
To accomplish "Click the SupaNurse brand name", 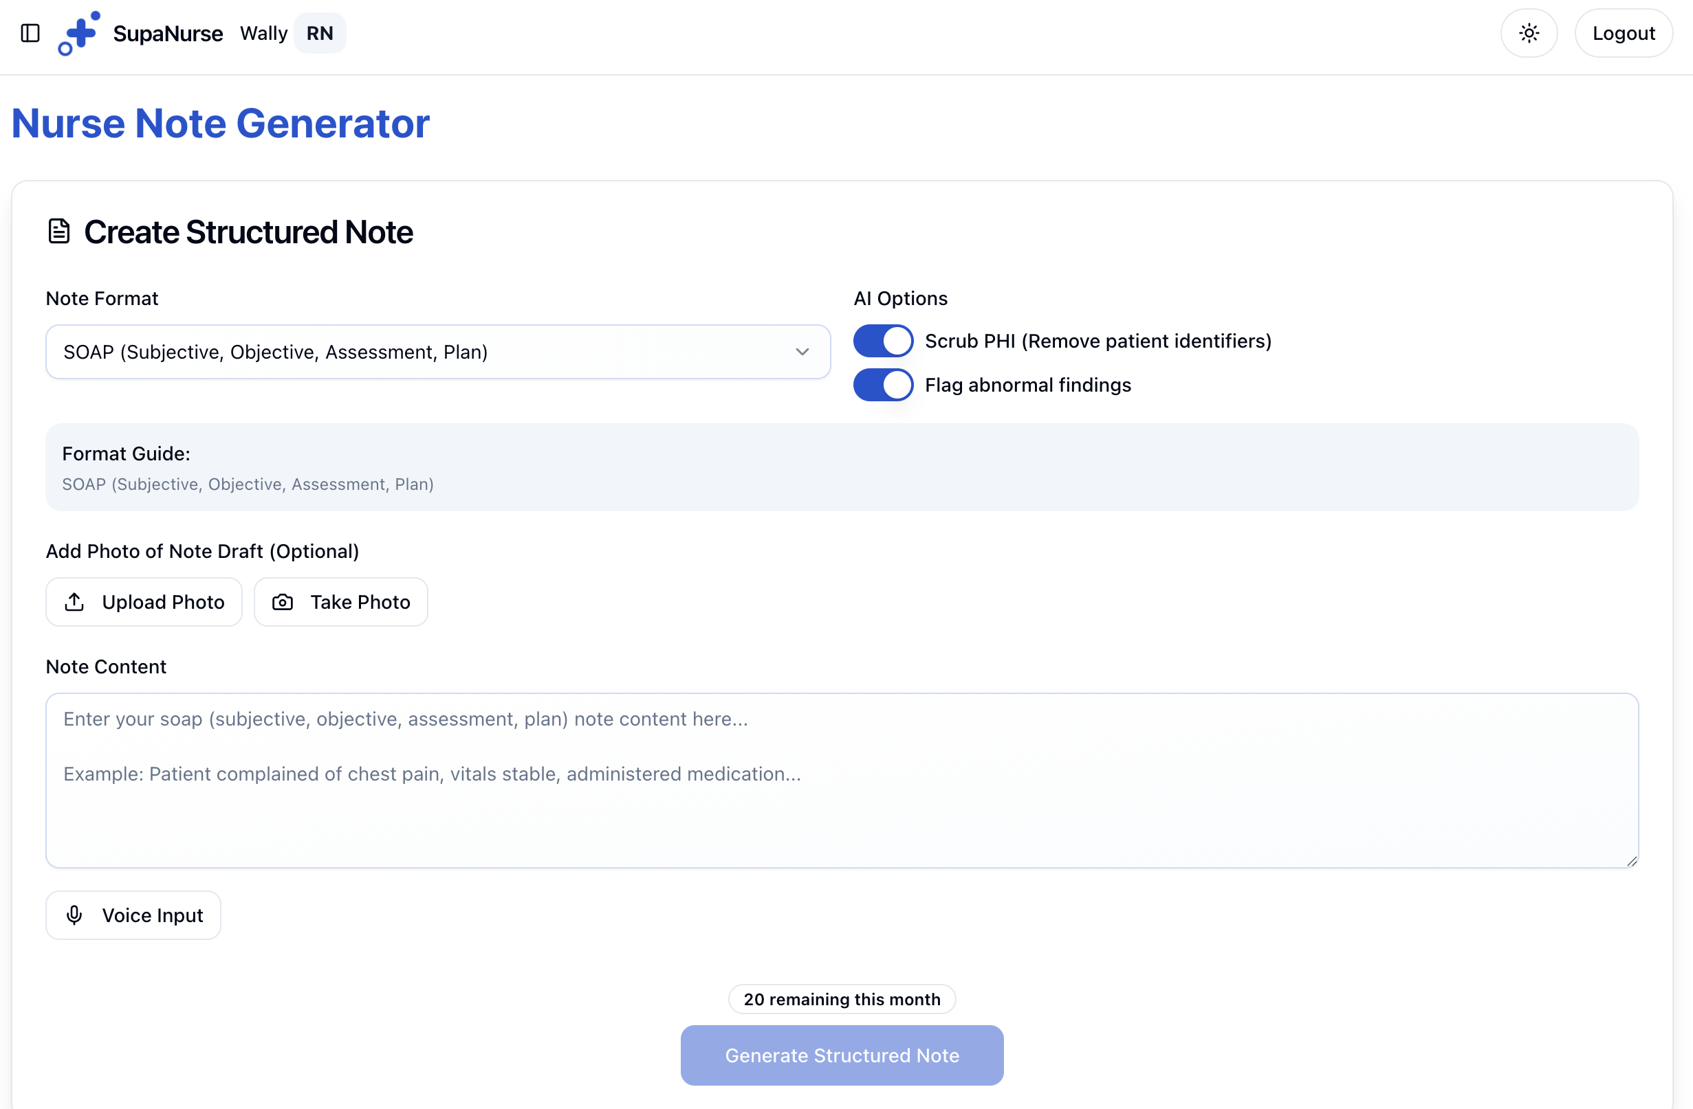I will point(168,34).
